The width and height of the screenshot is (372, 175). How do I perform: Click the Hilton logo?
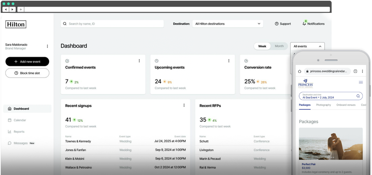[16, 24]
